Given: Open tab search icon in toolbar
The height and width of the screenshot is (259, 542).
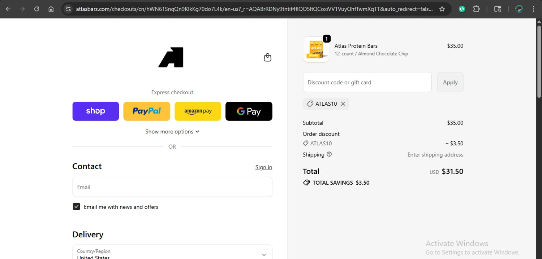Looking at the screenshot, I should (x=498, y=9).
